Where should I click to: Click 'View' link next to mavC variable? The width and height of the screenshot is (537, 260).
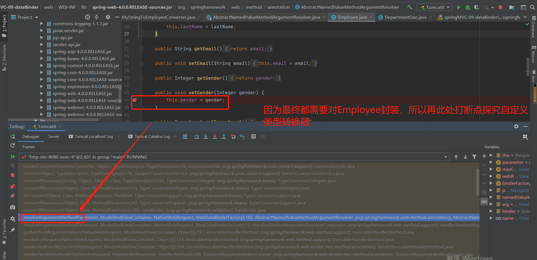coord(524,169)
